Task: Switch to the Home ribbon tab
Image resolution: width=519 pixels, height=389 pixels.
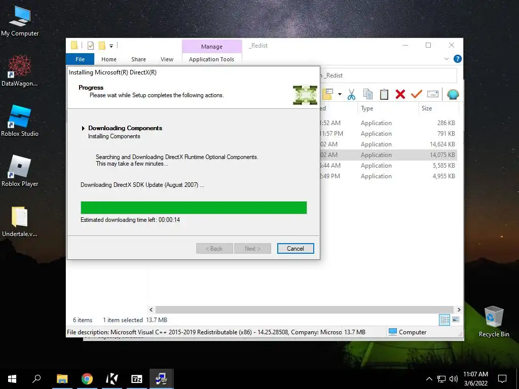Action: 109,59
